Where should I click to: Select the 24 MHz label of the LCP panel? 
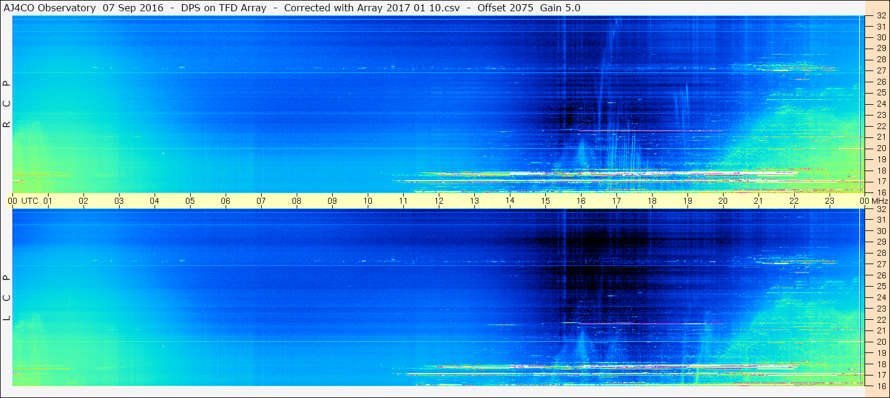tap(881, 297)
